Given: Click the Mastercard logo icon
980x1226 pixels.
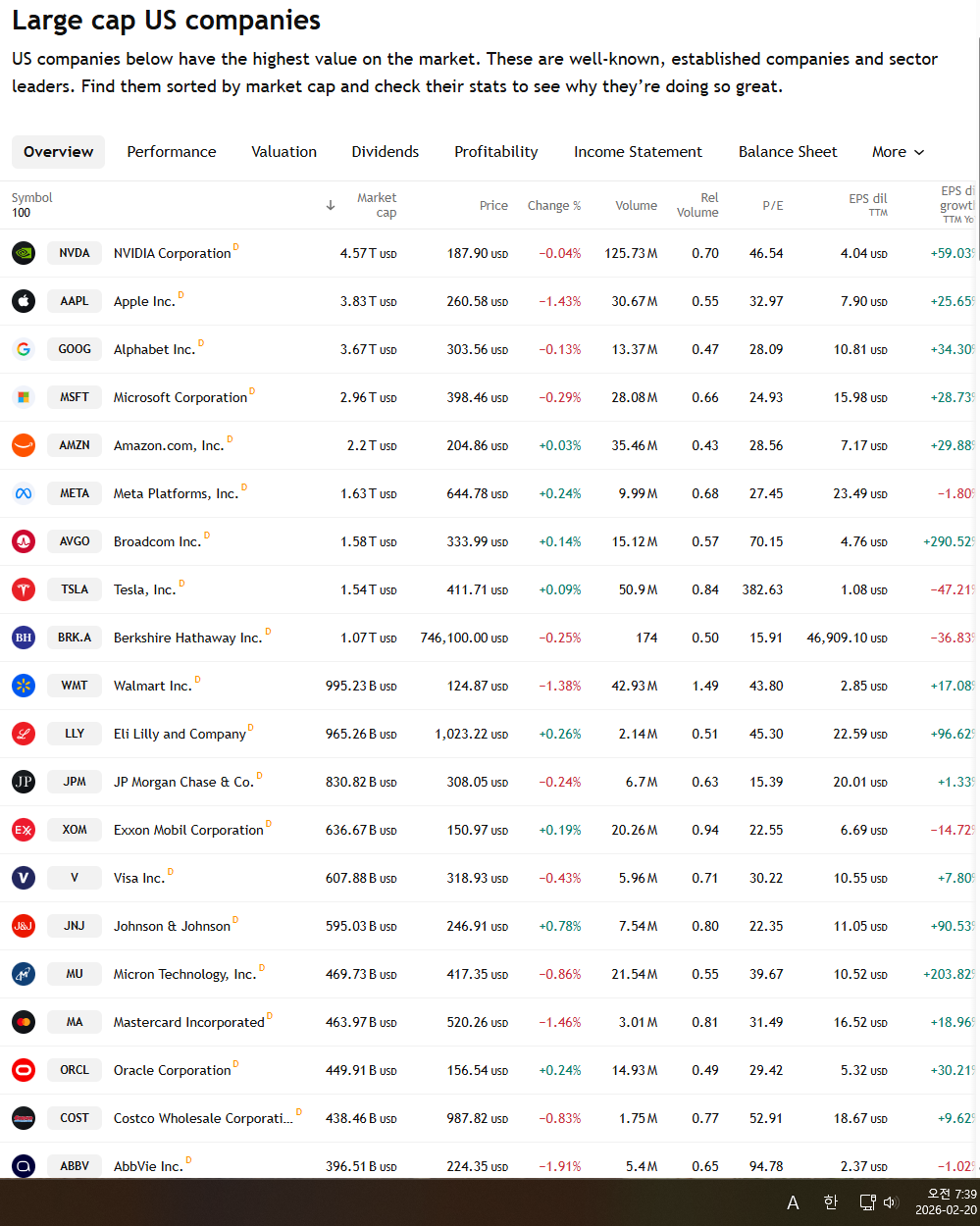Looking at the screenshot, I should click(x=24, y=1022).
